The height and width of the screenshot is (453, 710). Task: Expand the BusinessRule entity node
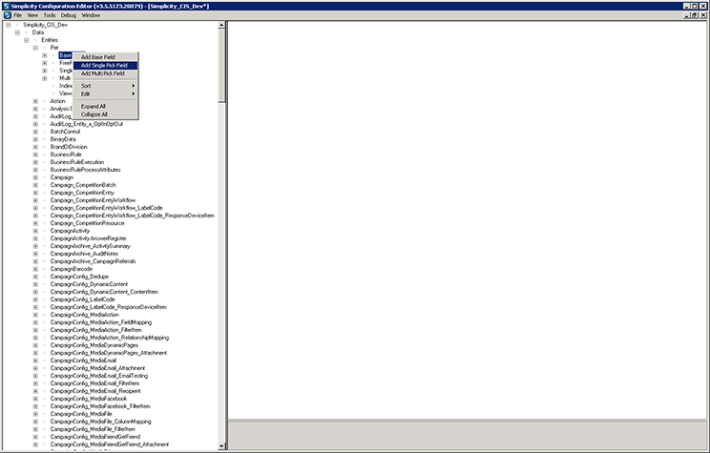(35, 154)
